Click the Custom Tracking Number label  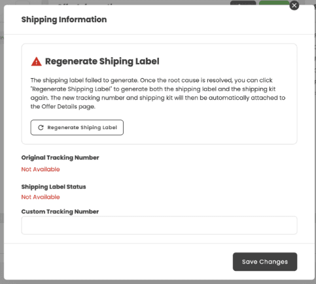pos(60,212)
